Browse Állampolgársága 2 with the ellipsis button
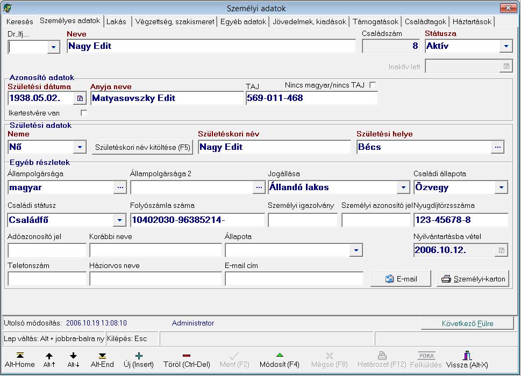The width and height of the screenshot is (521, 376). pos(259,187)
